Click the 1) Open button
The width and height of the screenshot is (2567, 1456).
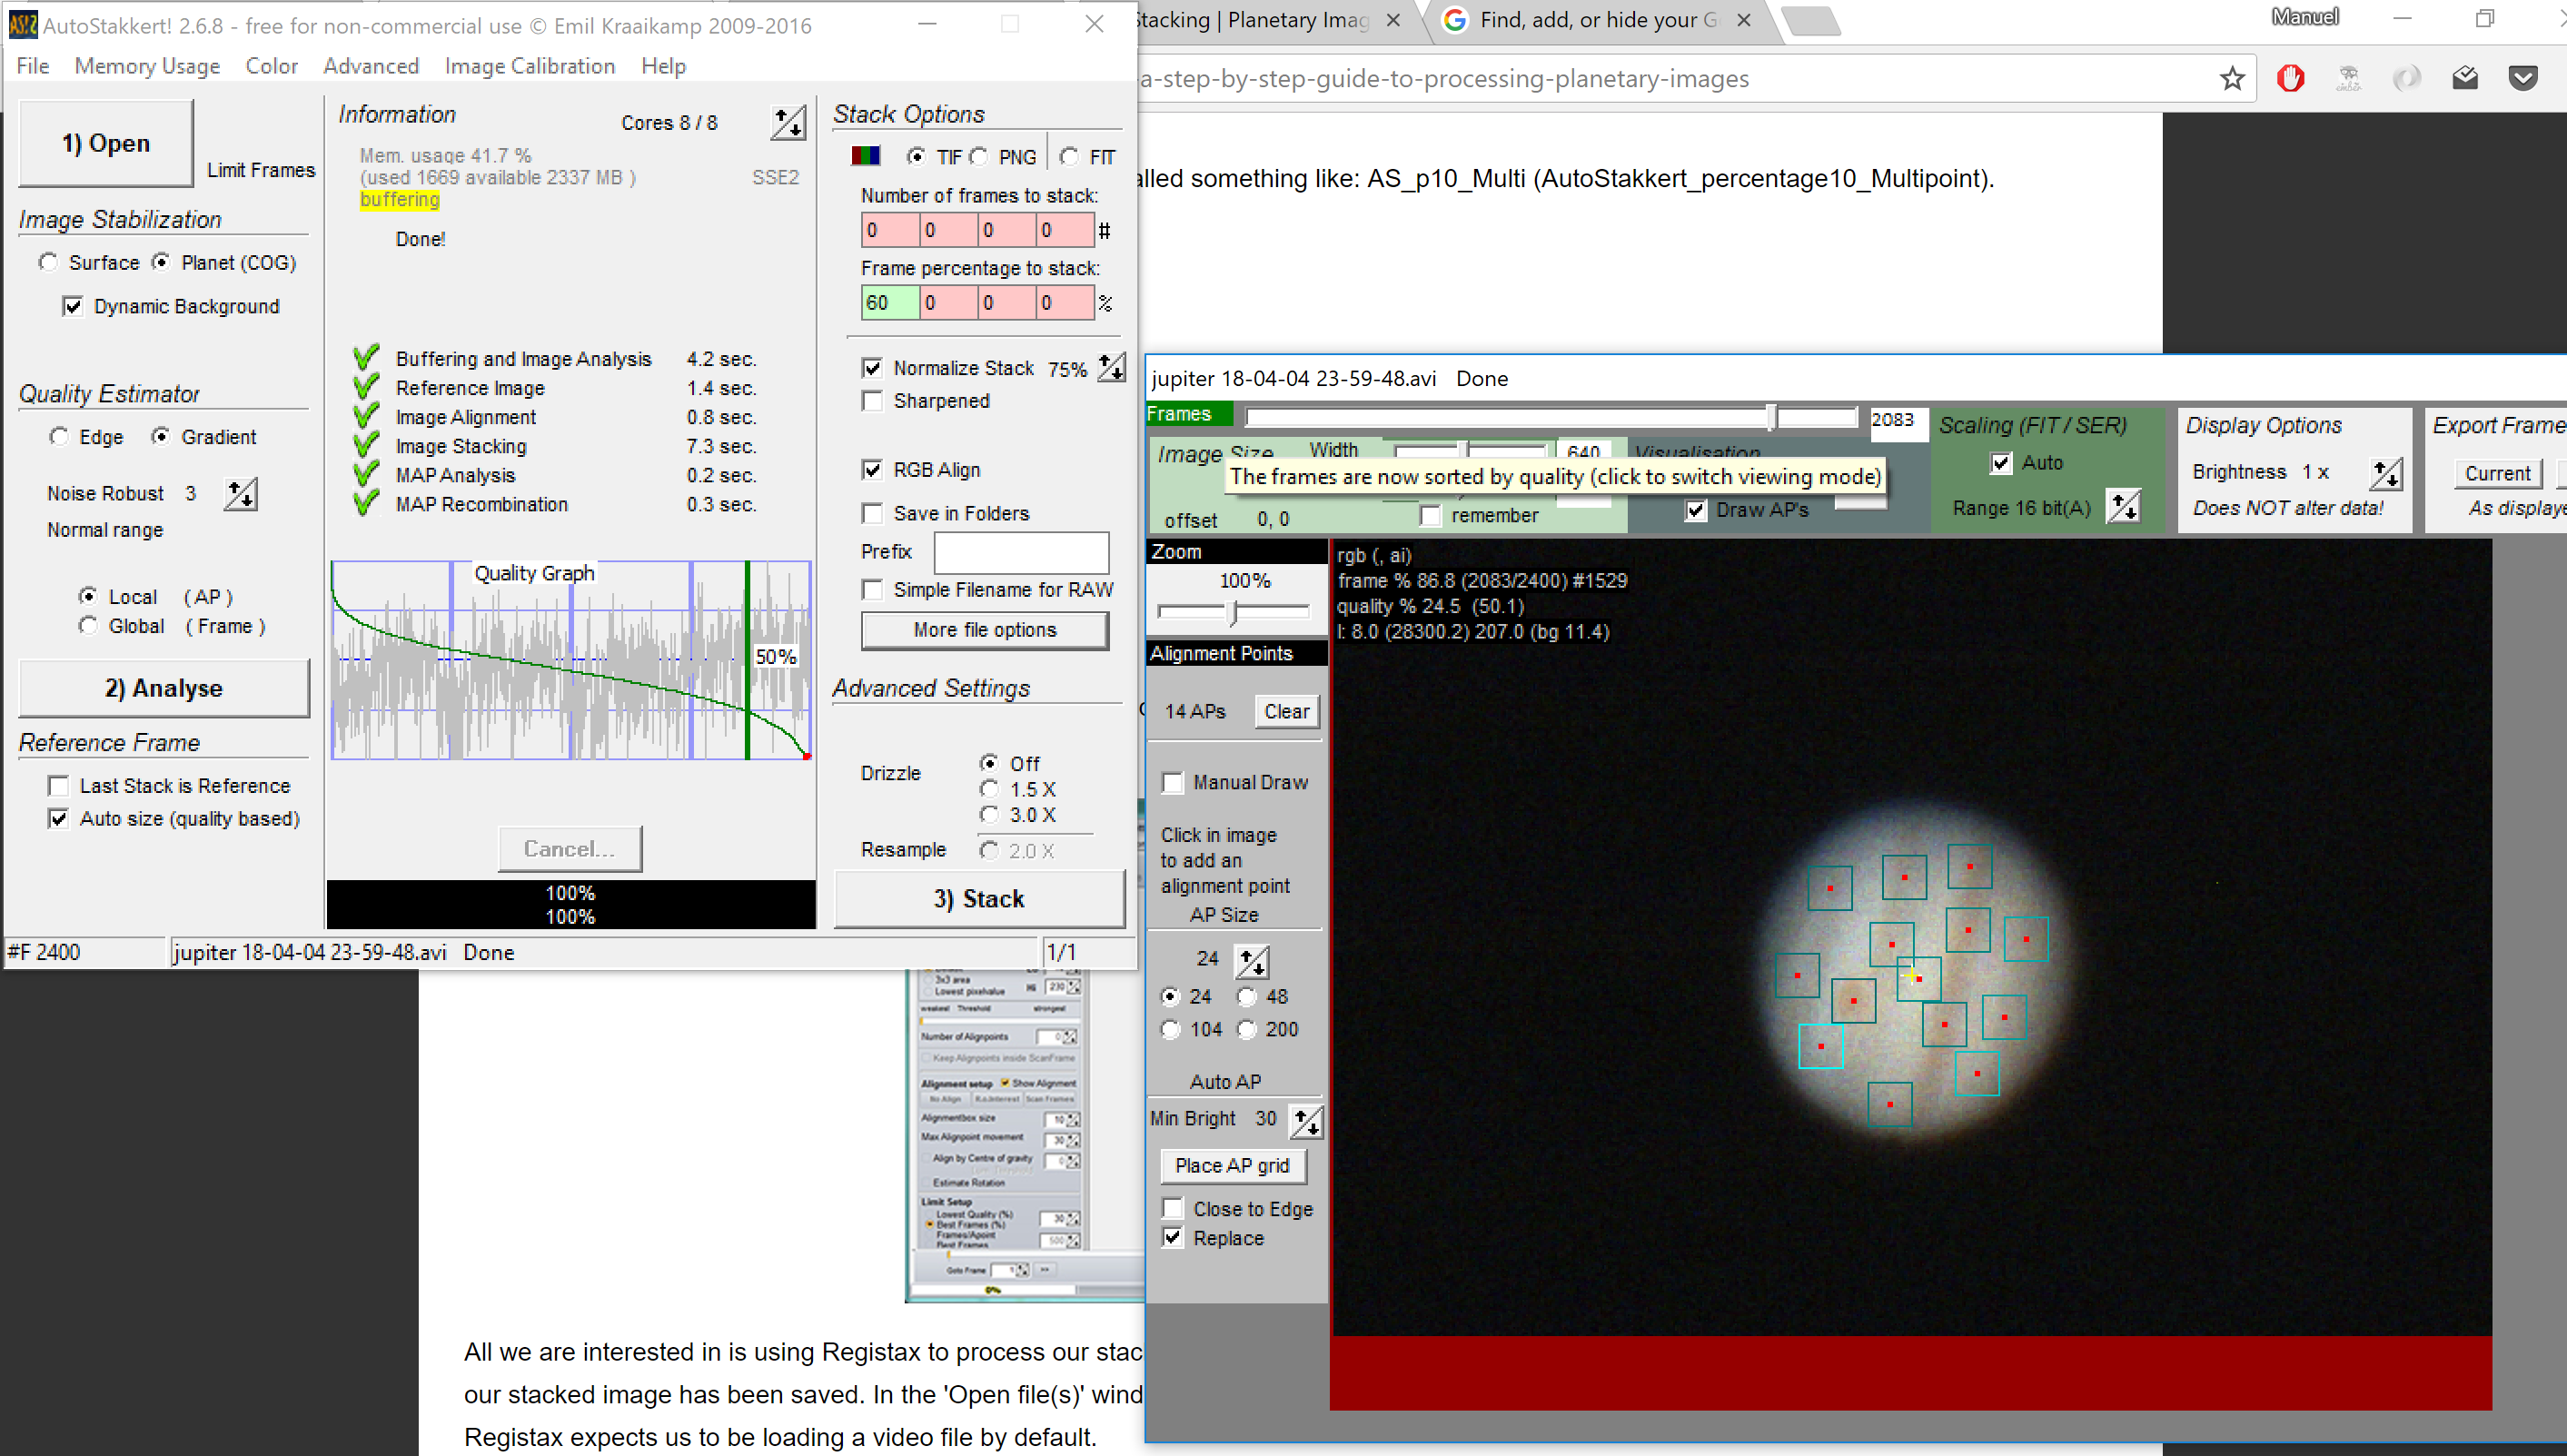(106, 143)
